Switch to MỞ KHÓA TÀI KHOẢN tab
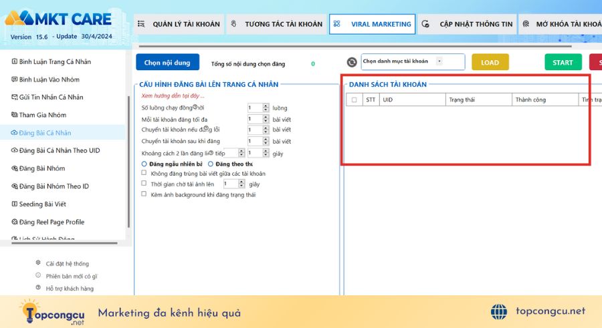Screen dimensions: 602x328 pos(560,24)
